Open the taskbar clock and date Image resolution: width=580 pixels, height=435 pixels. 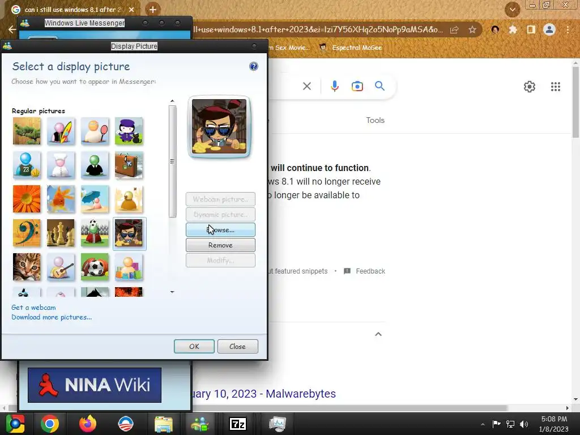tap(554, 424)
